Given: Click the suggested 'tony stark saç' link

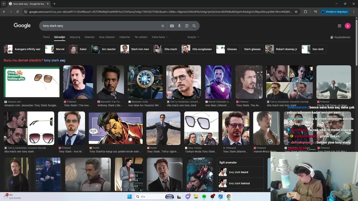Looking at the screenshot, I should click(55, 60).
